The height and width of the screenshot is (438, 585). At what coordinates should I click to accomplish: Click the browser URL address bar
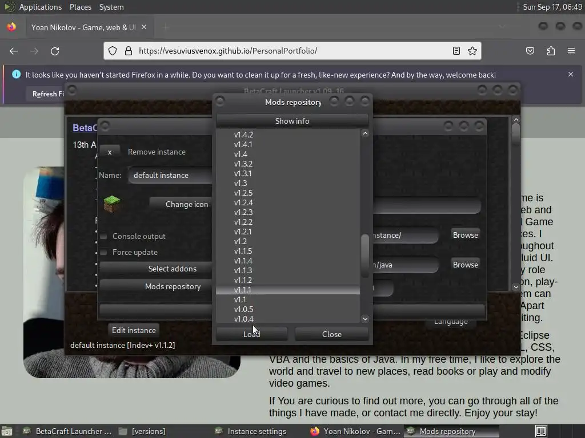click(292, 51)
